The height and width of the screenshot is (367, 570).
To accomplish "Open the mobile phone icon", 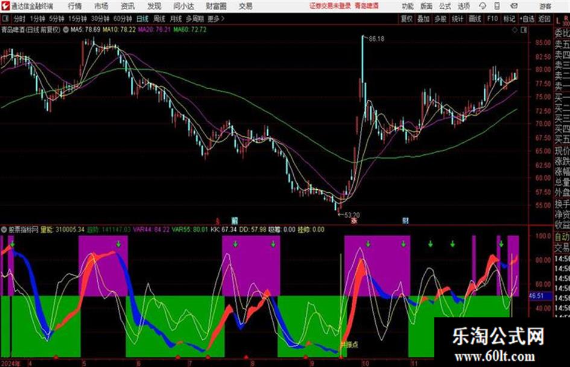I will [497, 6].
